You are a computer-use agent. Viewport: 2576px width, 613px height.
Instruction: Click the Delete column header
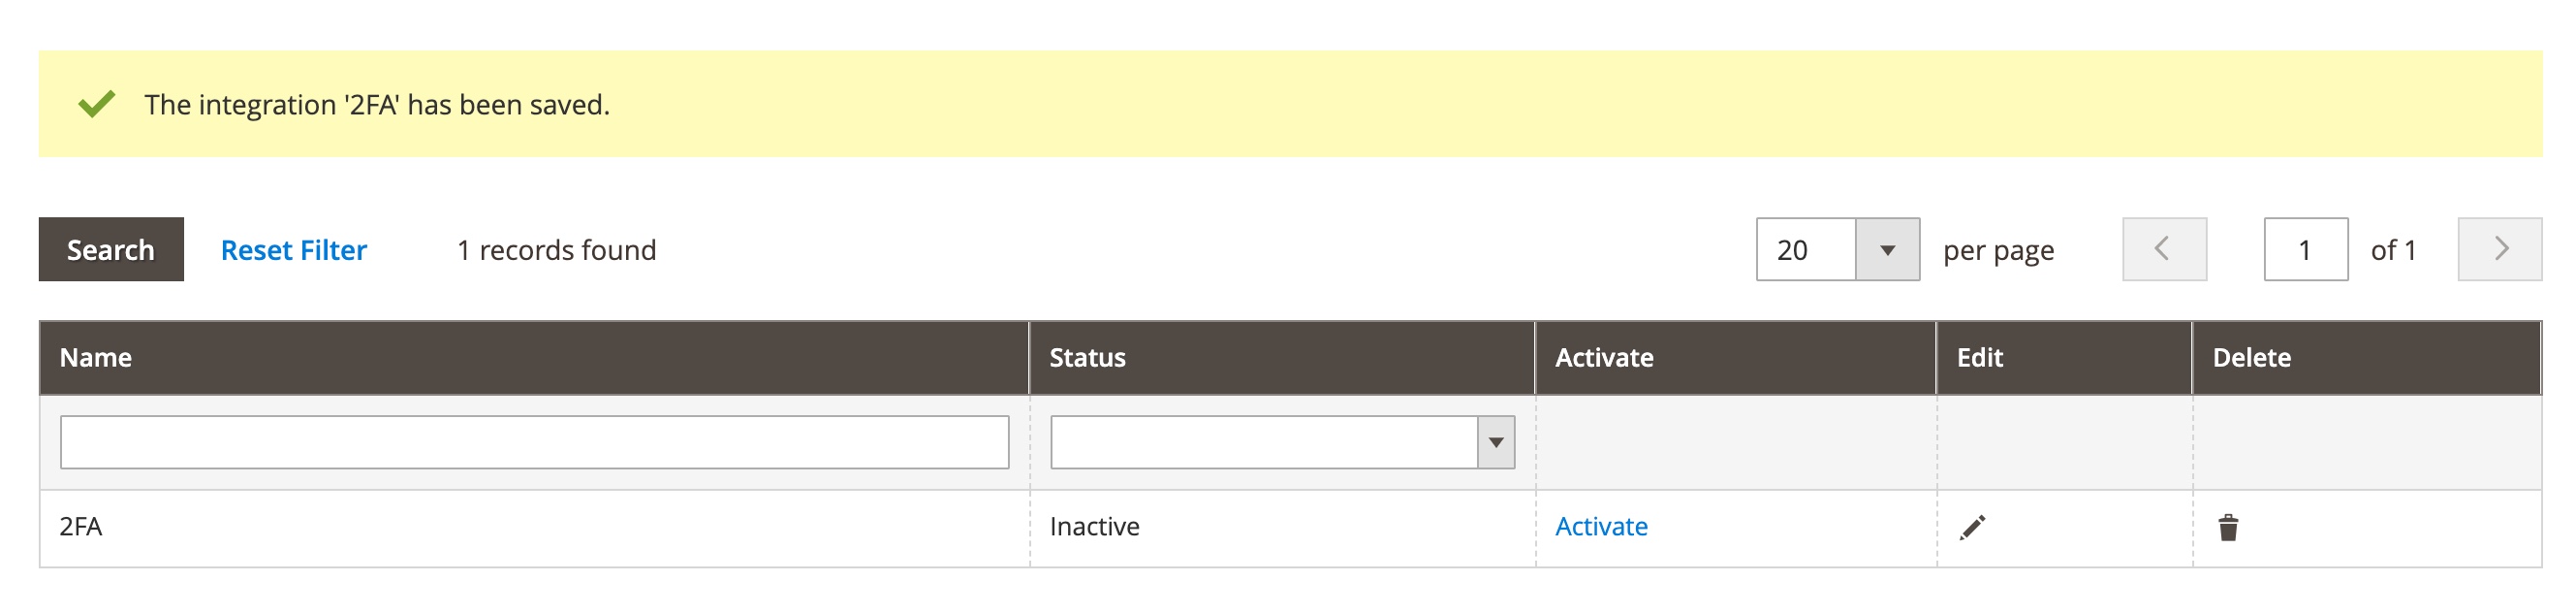2251,358
